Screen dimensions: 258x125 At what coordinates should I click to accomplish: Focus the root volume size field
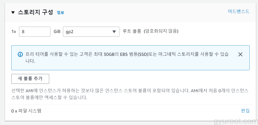[35, 32]
